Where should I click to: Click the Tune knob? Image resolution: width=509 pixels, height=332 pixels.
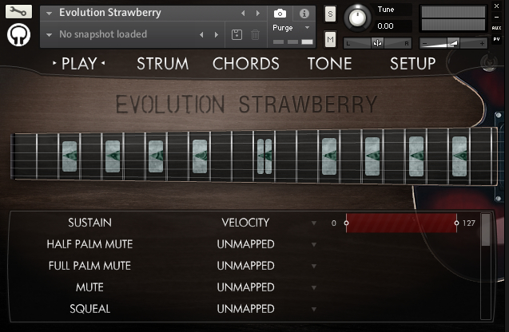point(357,18)
